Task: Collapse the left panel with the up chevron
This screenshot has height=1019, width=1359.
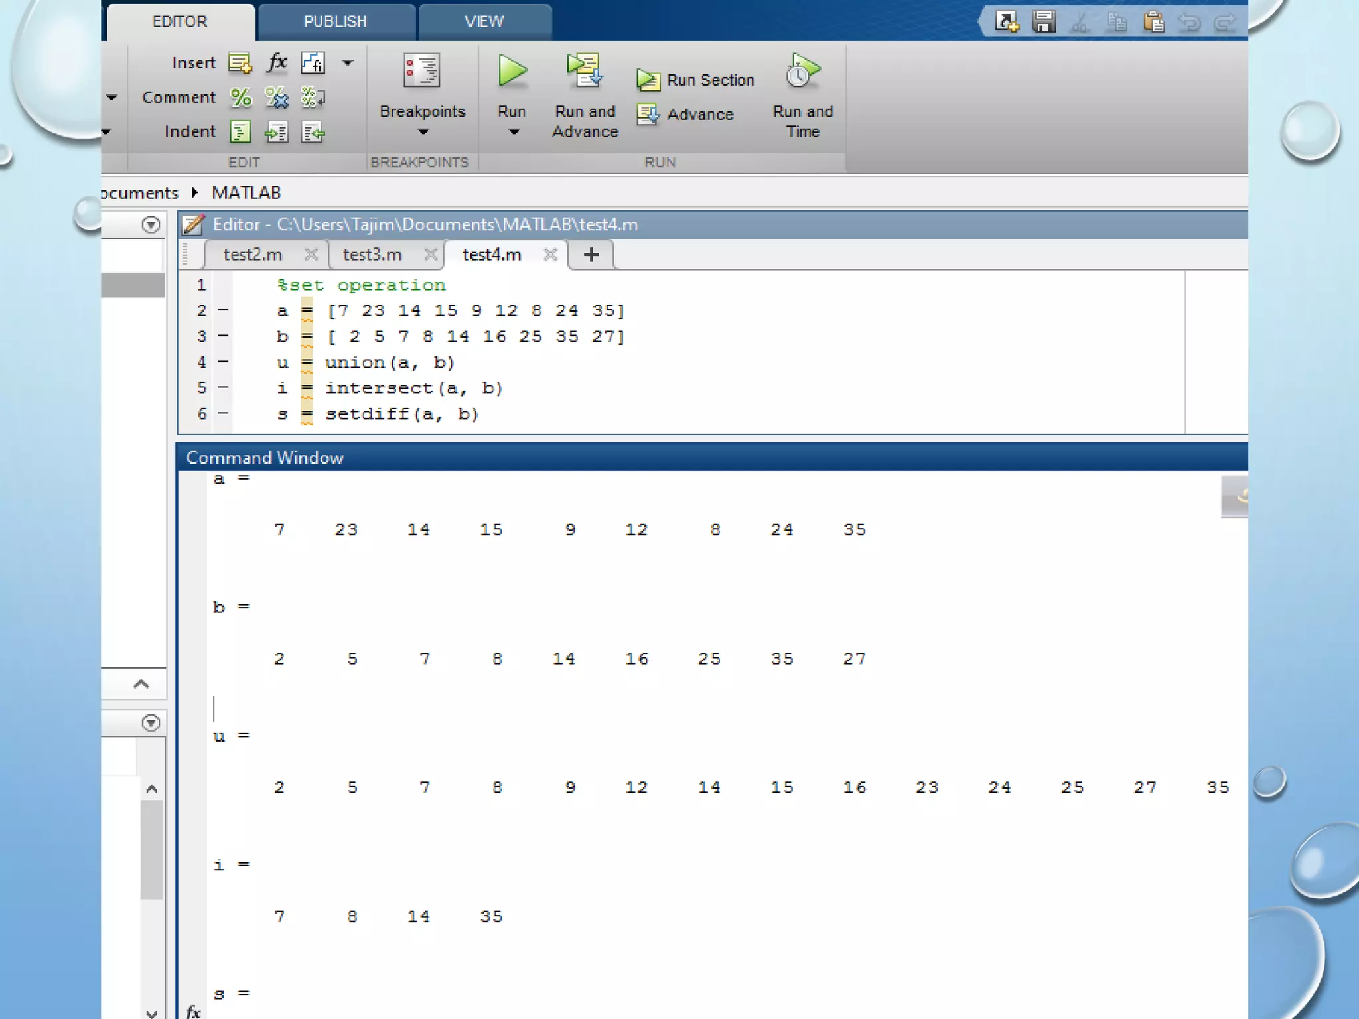Action: pos(141,684)
